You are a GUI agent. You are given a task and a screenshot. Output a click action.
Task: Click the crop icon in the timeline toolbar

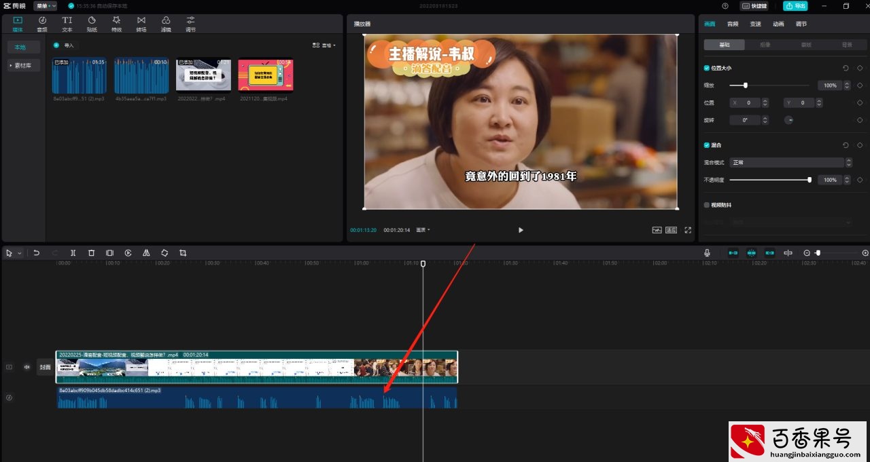tap(183, 253)
